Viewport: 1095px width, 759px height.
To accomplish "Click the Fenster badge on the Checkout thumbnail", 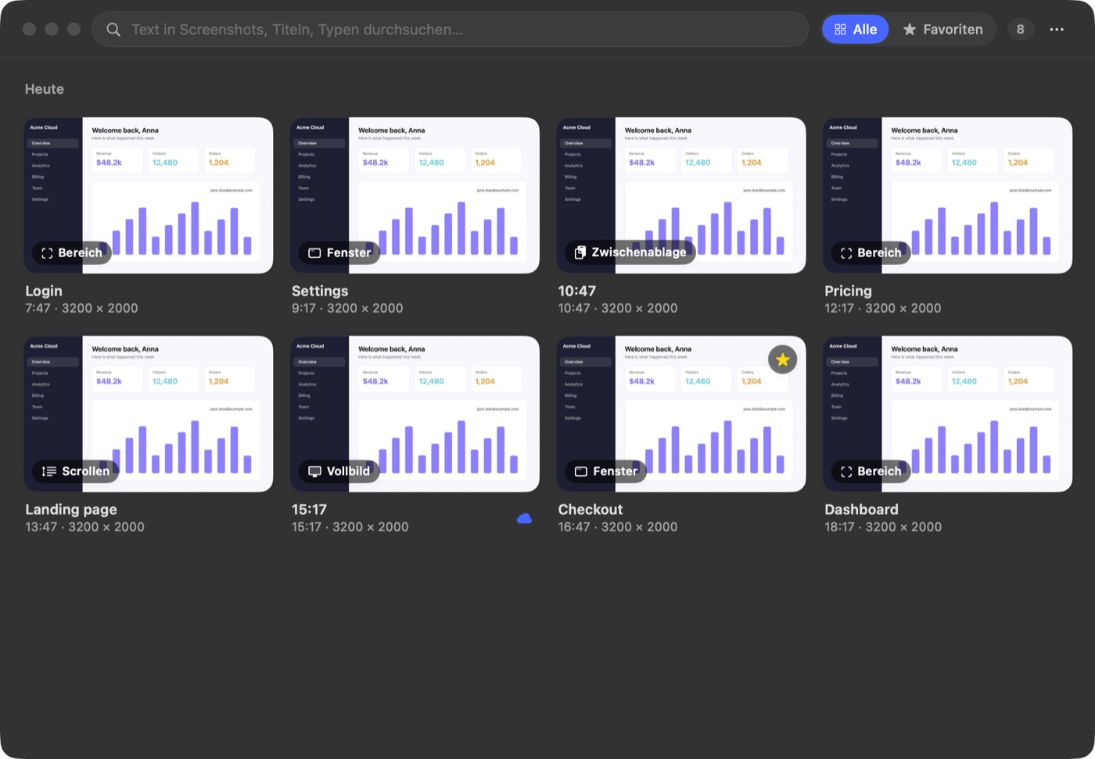I will (606, 471).
